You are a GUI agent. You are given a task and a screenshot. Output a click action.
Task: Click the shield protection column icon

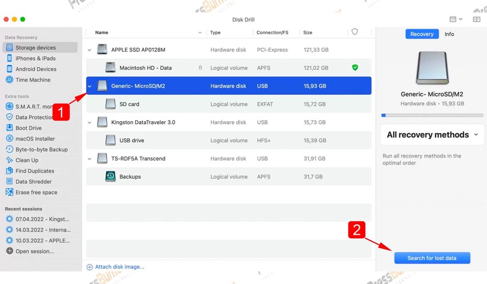click(354, 32)
